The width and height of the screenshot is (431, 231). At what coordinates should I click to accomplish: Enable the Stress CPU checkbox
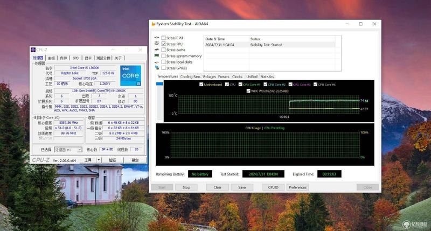(x=164, y=38)
